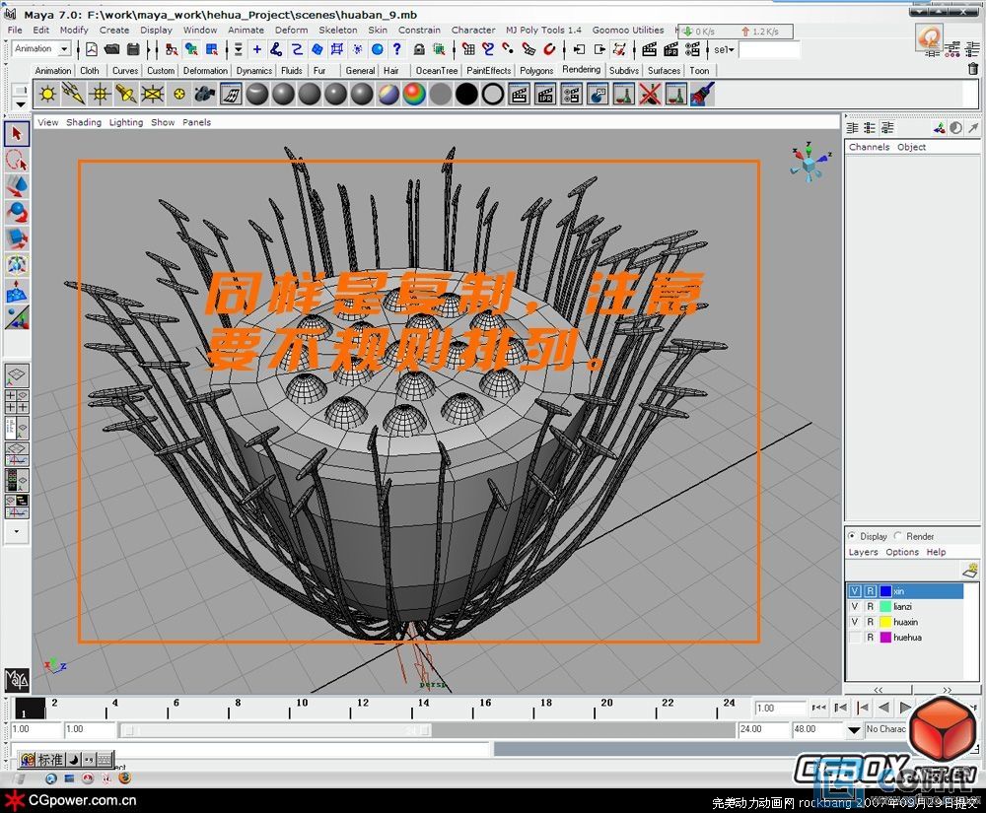
Task: Select the Display radio button
Action: click(852, 536)
